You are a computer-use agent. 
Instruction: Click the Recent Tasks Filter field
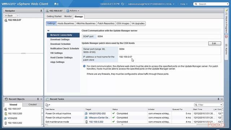209,105
